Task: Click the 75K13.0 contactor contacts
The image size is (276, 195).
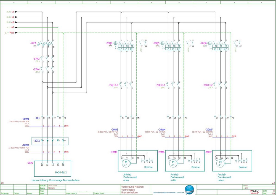Action: [126, 85]
